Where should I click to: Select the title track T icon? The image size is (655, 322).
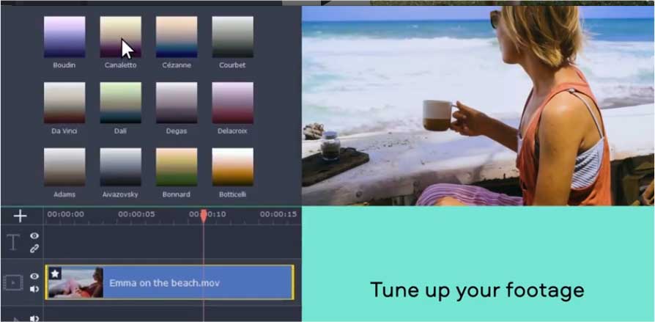(x=13, y=242)
